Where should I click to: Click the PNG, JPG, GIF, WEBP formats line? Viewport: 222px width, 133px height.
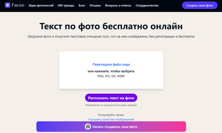(111, 76)
